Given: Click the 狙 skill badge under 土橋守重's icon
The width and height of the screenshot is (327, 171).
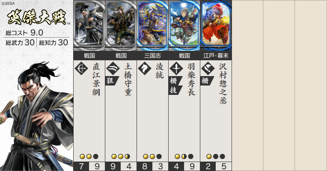Looking at the screenshot, I should tap(112, 81).
